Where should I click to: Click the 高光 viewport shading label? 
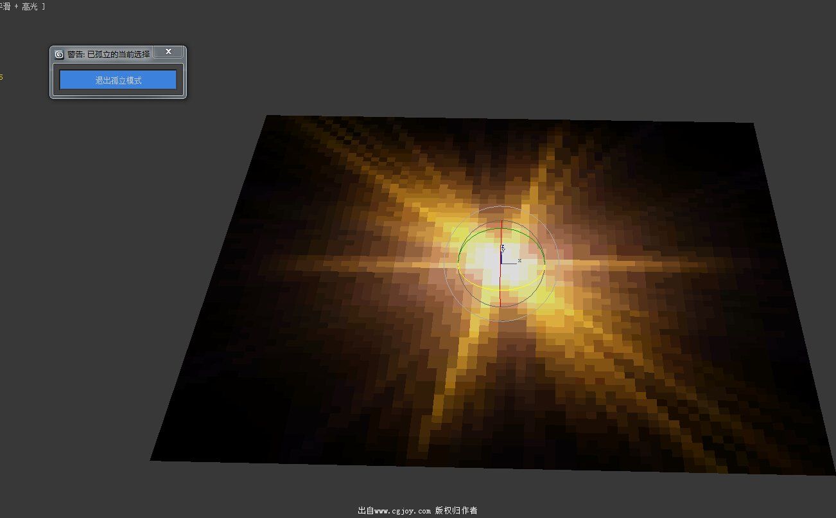click(31, 6)
